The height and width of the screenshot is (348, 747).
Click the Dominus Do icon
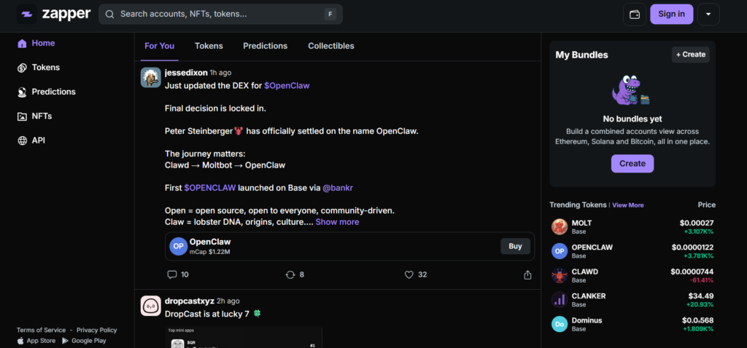[560, 324]
